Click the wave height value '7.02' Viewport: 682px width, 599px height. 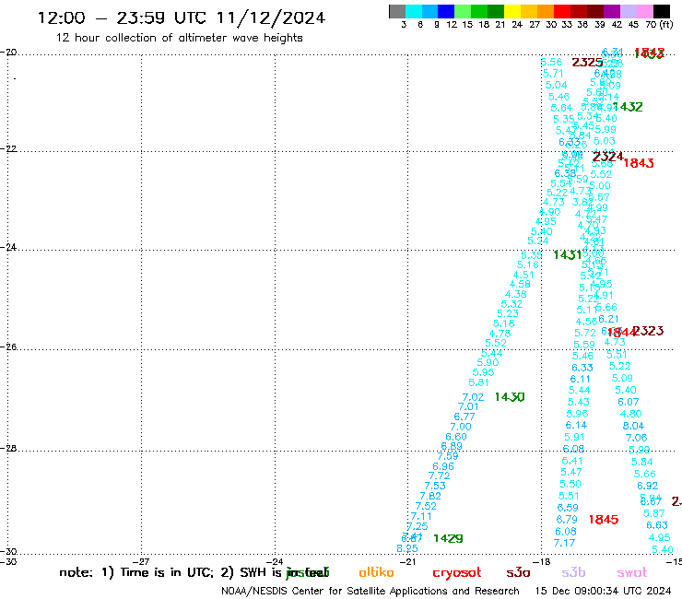tap(473, 397)
